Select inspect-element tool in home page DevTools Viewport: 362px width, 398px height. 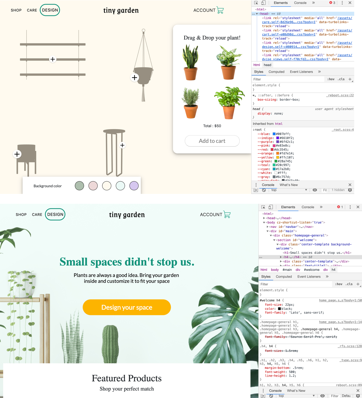263,207
